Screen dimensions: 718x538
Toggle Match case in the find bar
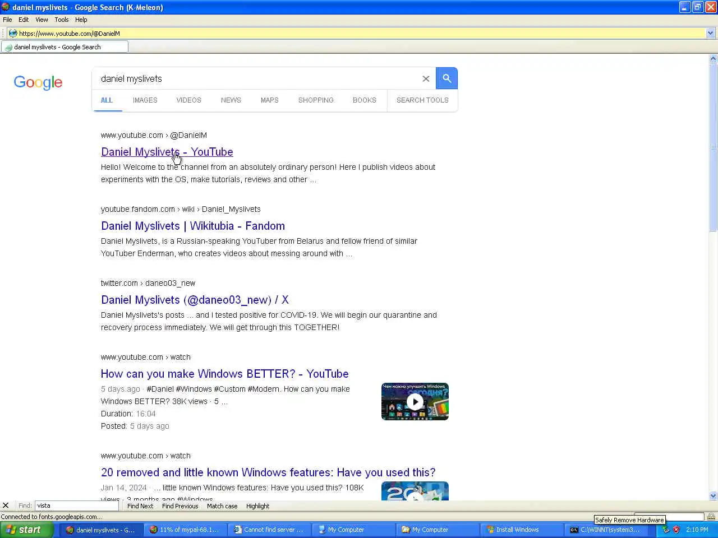pyautogui.click(x=222, y=506)
